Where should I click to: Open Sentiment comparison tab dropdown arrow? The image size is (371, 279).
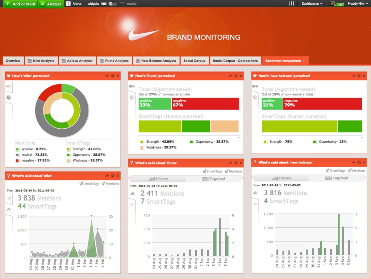point(305,61)
